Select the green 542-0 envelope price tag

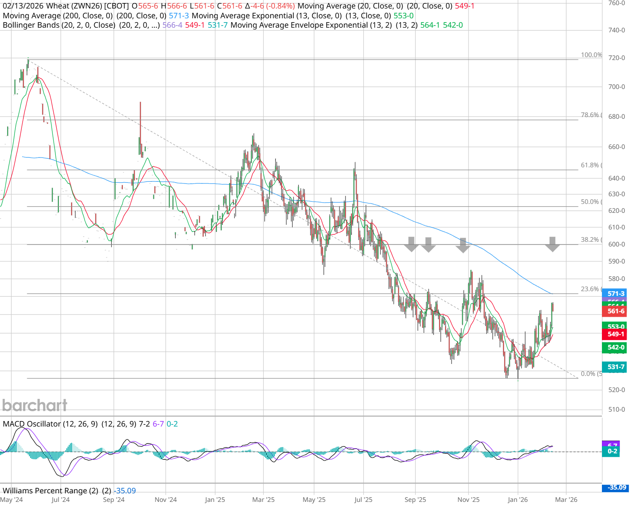615,347
